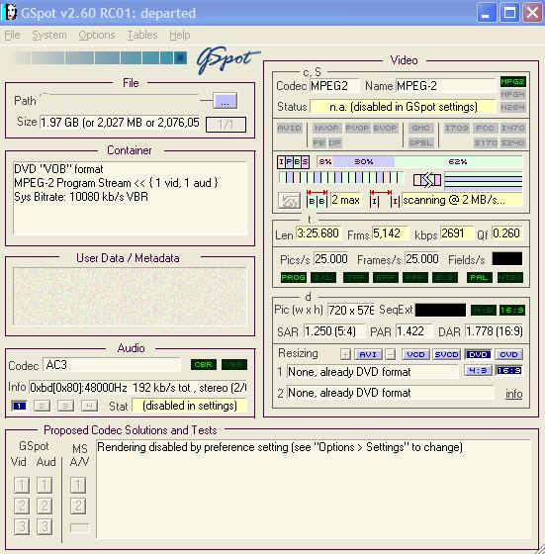The width and height of the screenshot is (545, 554).
Task: Toggle the AVI resizing target
Action: pyautogui.click(x=368, y=354)
